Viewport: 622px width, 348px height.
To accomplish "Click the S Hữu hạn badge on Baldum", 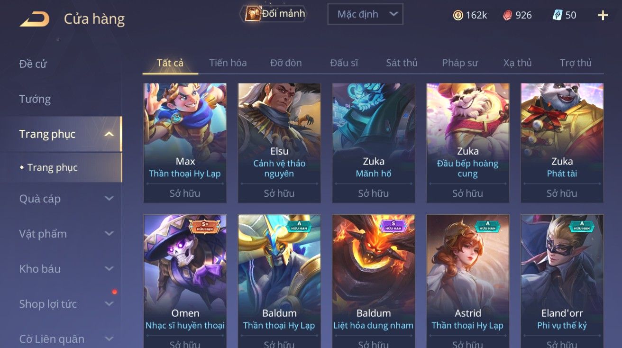I will pyautogui.click(x=393, y=226).
